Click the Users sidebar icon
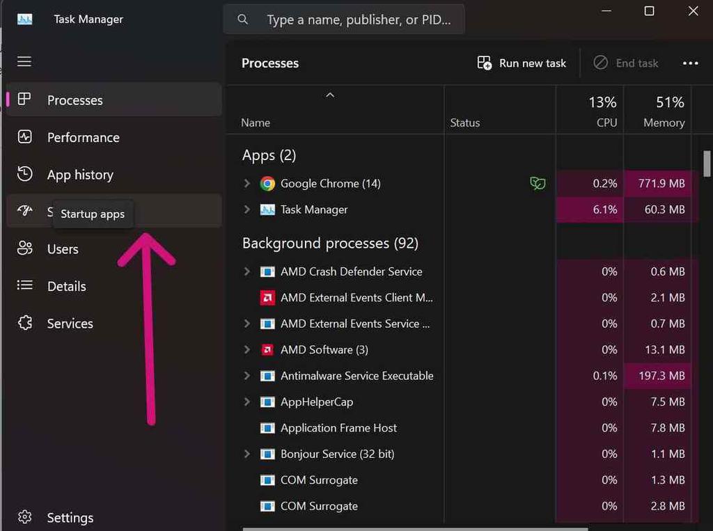Image resolution: width=713 pixels, height=531 pixels. pyautogui.click(x=24, y=248)
